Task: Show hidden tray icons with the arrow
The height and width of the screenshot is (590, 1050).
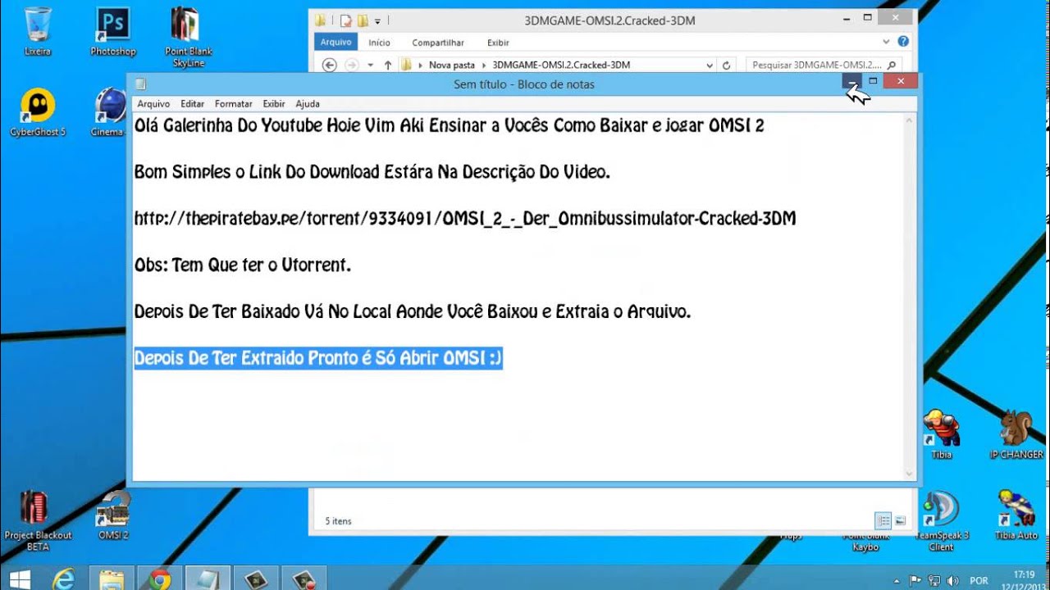Action: [897, 580]
